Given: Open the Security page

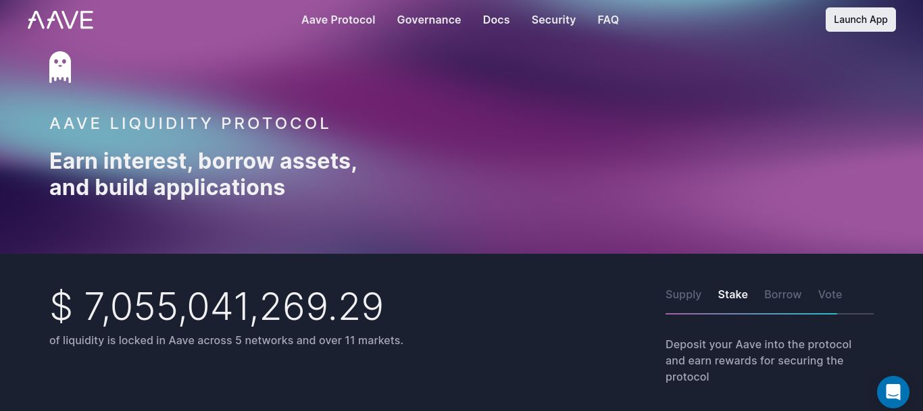Looking at the screenshot, I should (553, 20).
